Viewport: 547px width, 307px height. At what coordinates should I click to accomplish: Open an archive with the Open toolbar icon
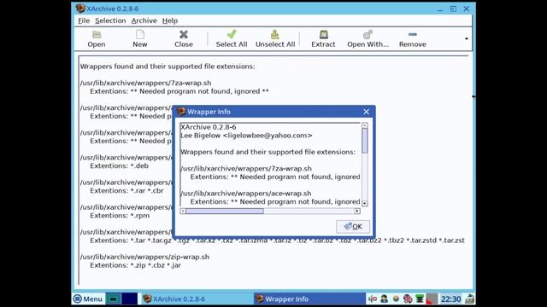[97, 38]
